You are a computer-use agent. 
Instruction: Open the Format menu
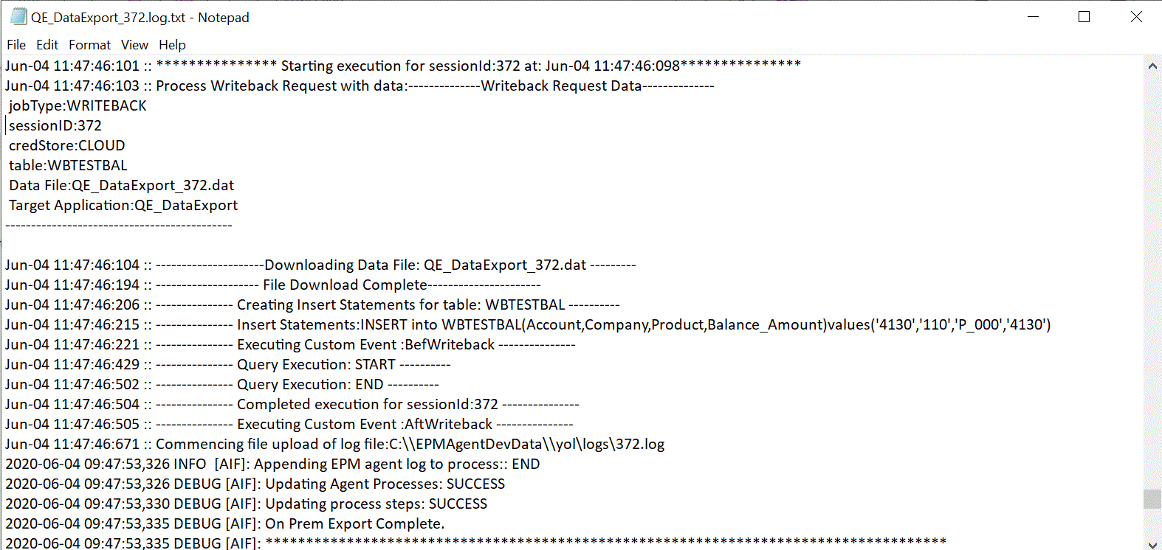[89, 45]
